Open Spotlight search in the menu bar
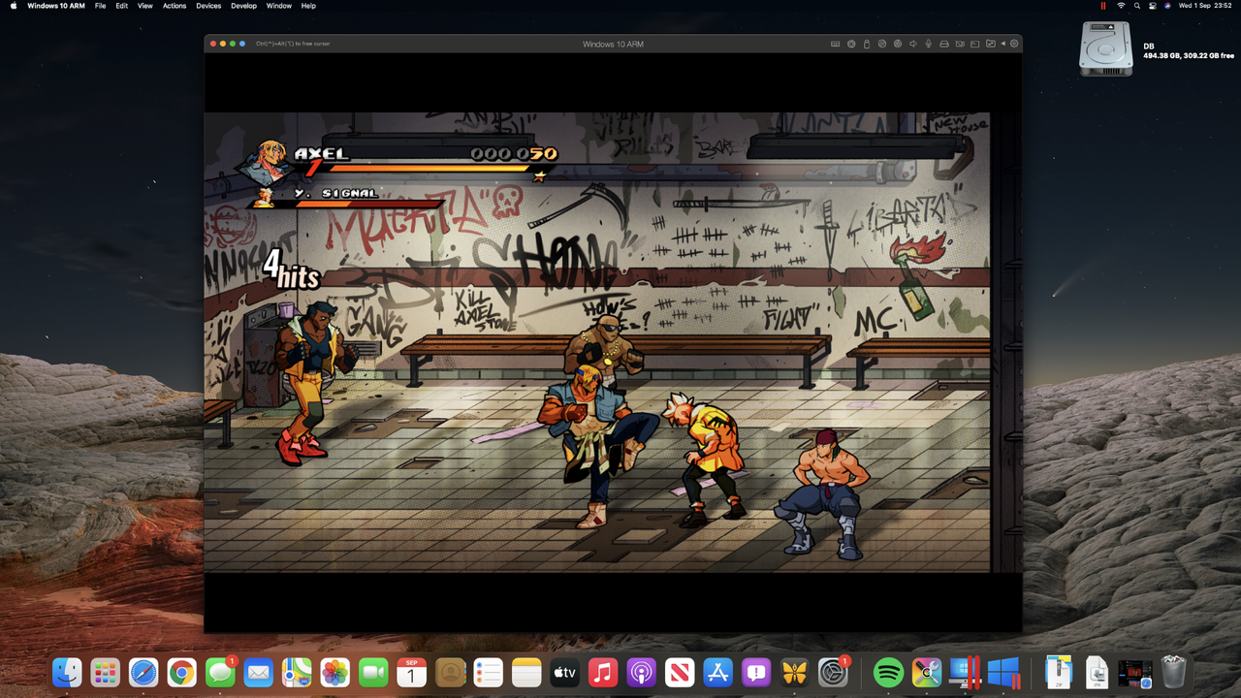Image resolution: width=1241 pixels, height=698 pixels. [1137, 6]
